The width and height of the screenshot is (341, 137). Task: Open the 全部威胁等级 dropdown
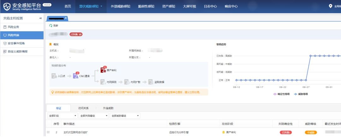click(x=125, y=116)
